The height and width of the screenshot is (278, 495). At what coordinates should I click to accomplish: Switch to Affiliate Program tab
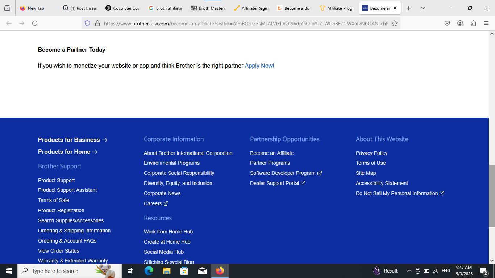point(336,8)
